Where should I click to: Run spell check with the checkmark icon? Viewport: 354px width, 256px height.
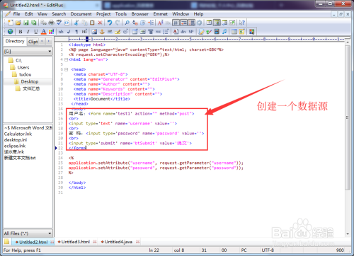(59, 23)
